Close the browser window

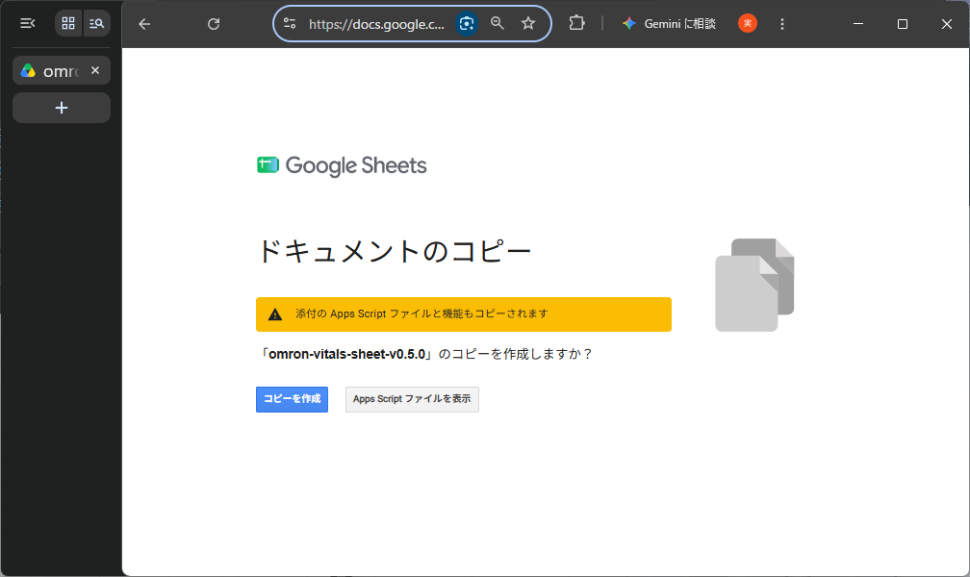tap(947, 23)
